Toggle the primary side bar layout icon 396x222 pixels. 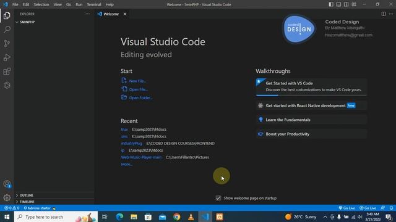pos(331,4)
